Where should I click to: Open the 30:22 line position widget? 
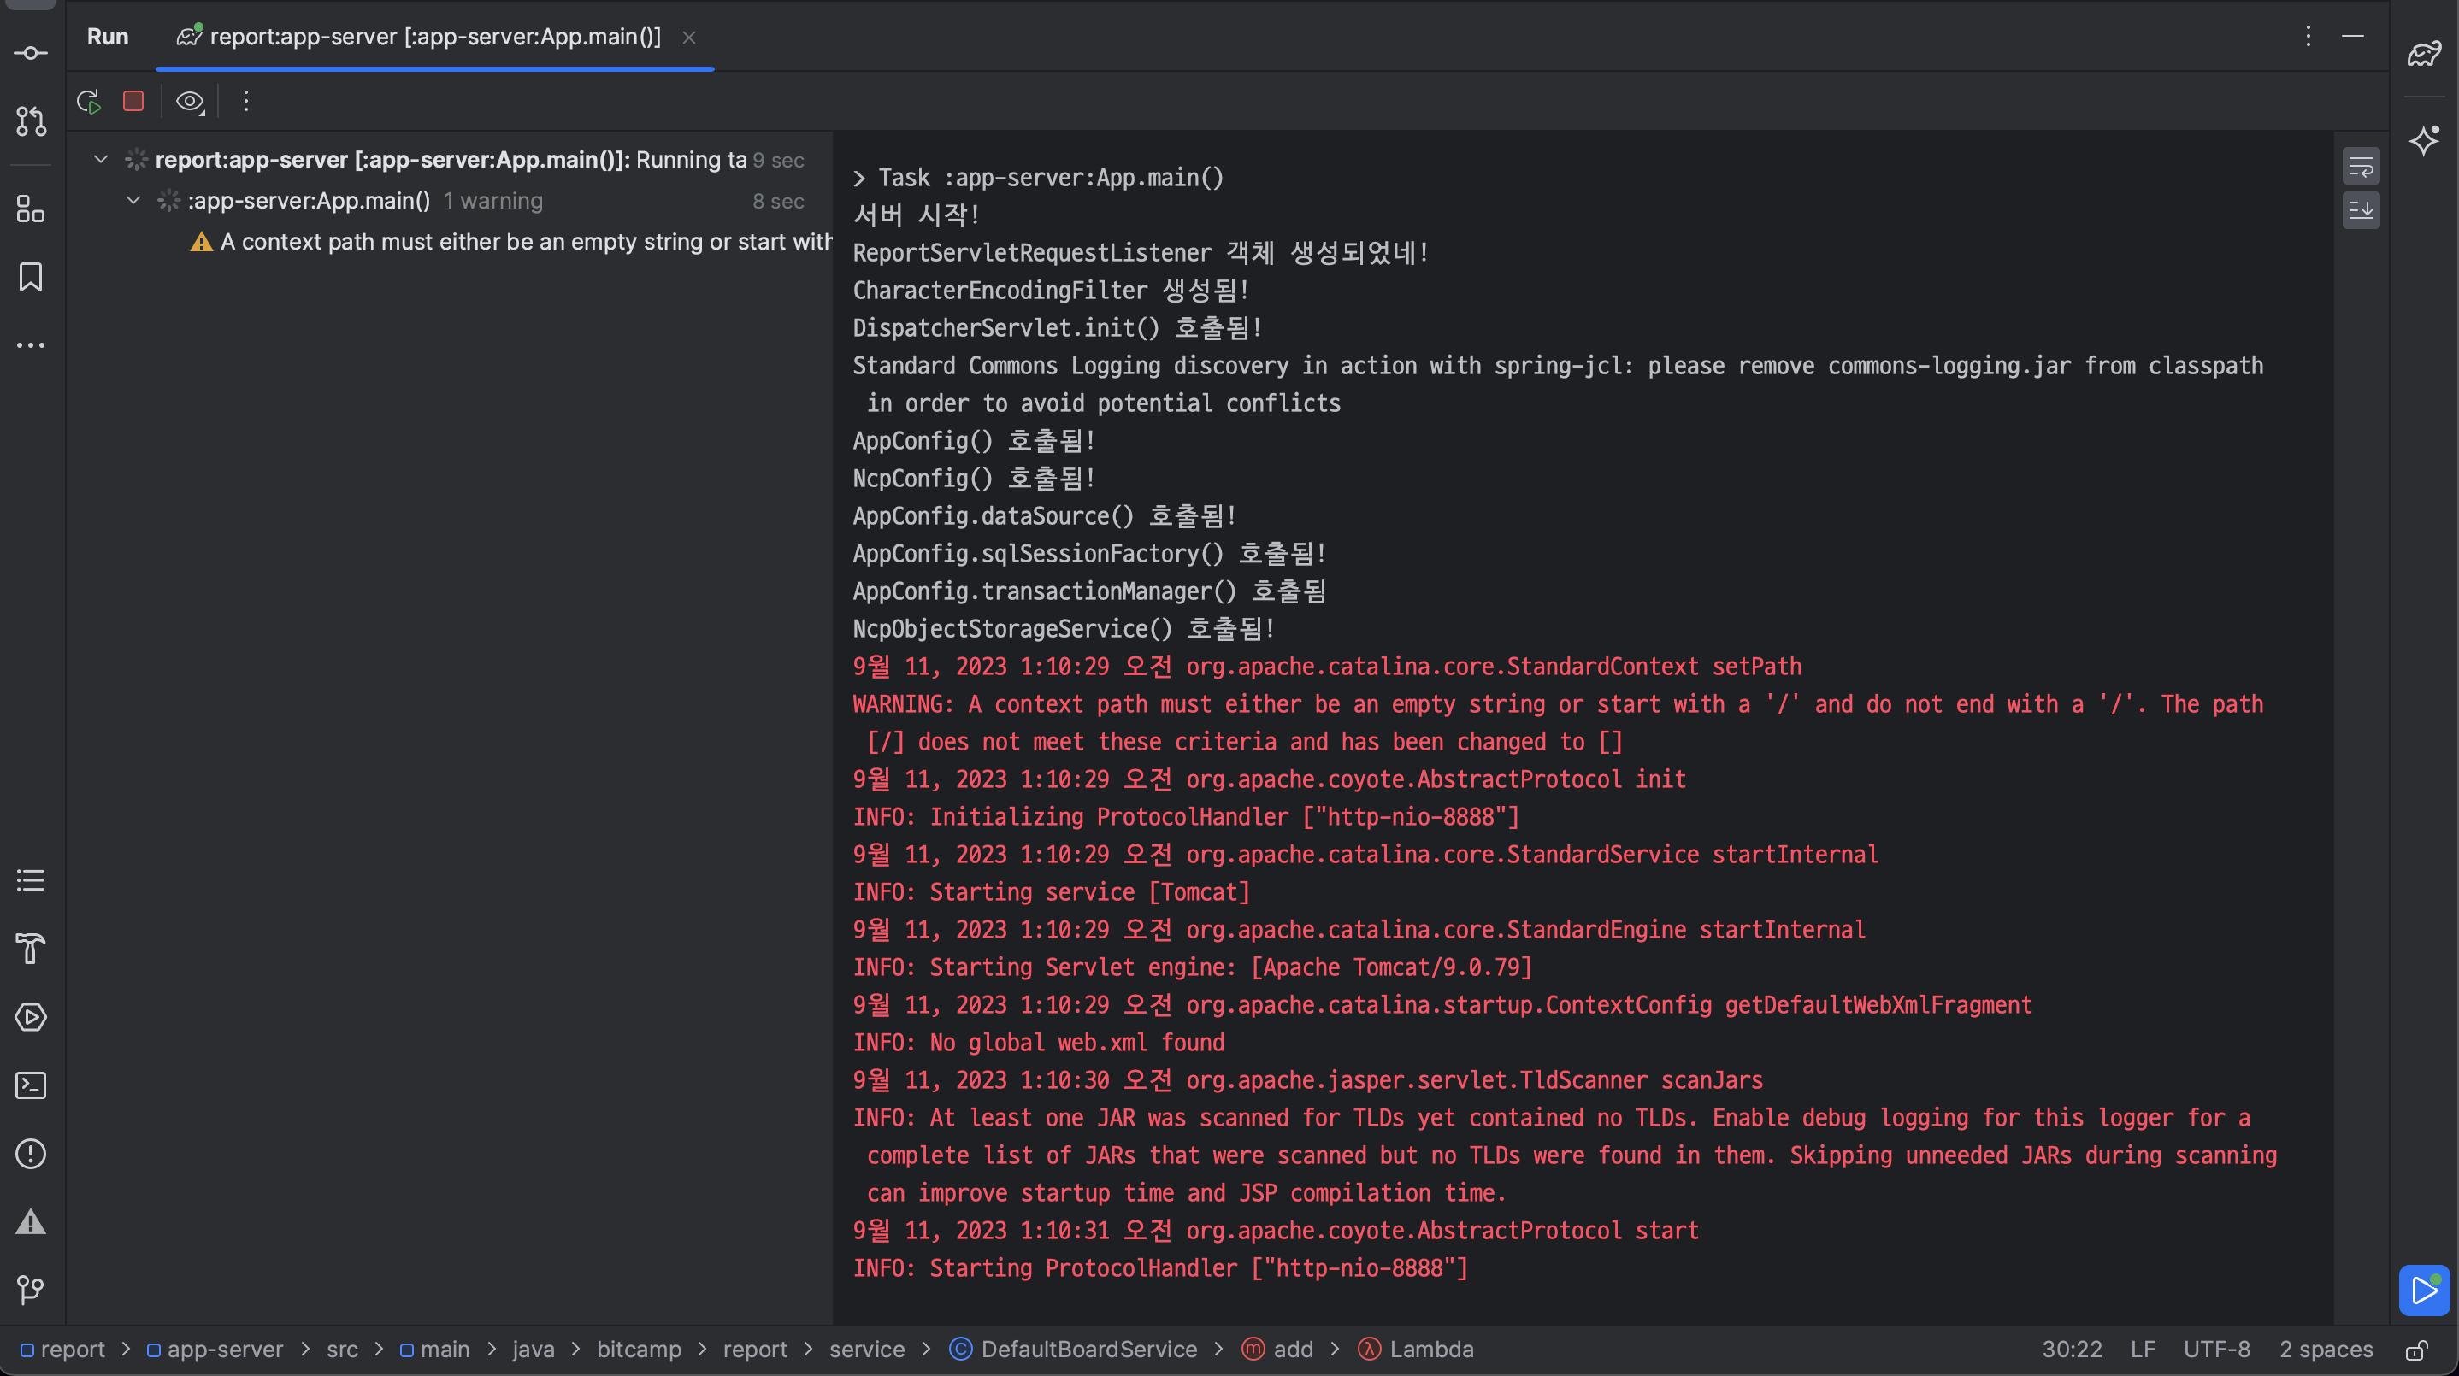(x=2072, y=1350)
